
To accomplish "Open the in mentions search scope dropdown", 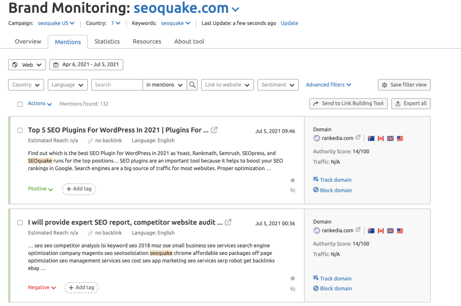I will [165, 85].
